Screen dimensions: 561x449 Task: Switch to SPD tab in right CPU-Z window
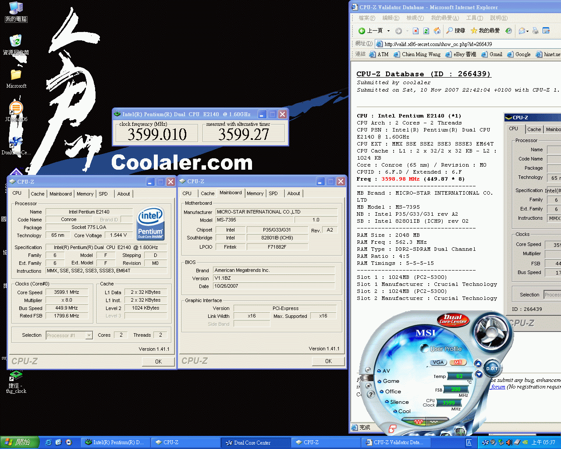(x=273, y=193)
